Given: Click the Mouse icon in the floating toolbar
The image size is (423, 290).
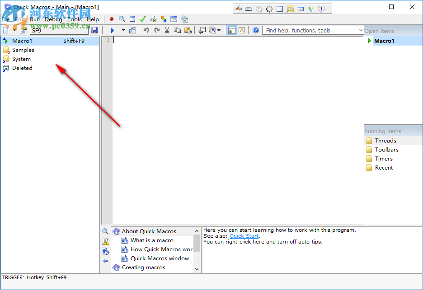Looking at the screenshot, I should click(x=259, y=9).
